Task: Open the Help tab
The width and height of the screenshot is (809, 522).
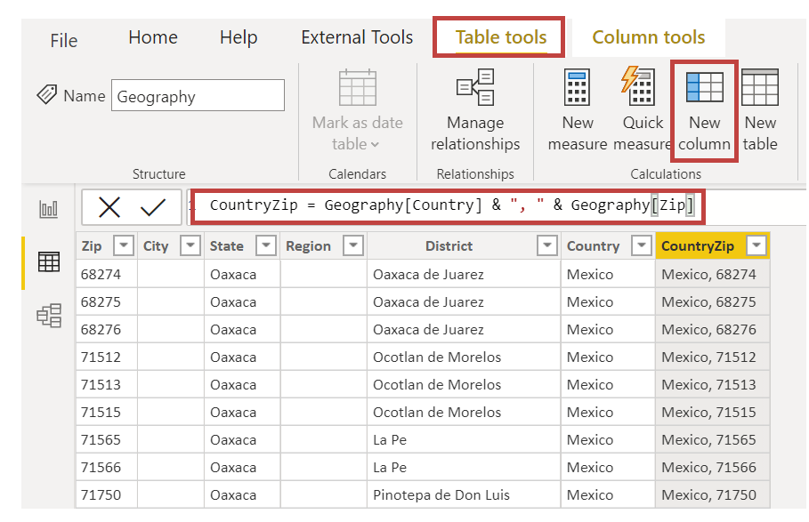Action: (239, 37)
